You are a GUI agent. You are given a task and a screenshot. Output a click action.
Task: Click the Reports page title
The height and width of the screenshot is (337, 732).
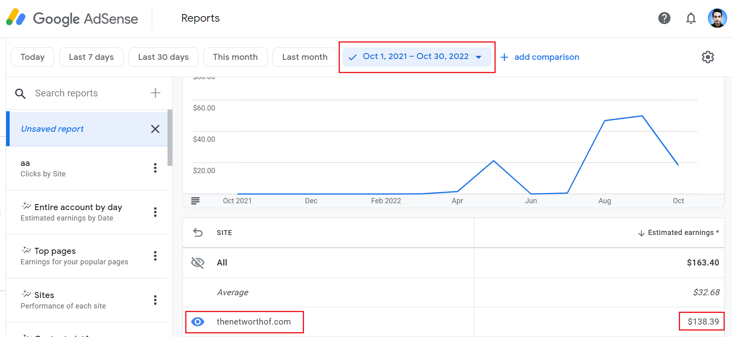point(201,18)
